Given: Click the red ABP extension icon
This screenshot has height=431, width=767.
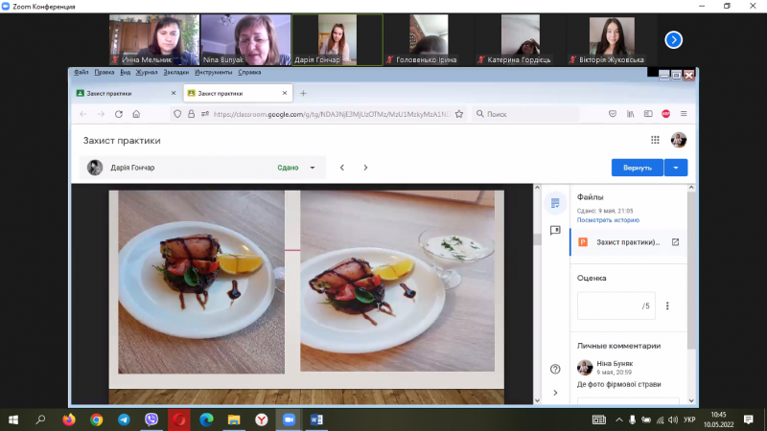Looking at the screenshot, I should (x=665, y=114).
